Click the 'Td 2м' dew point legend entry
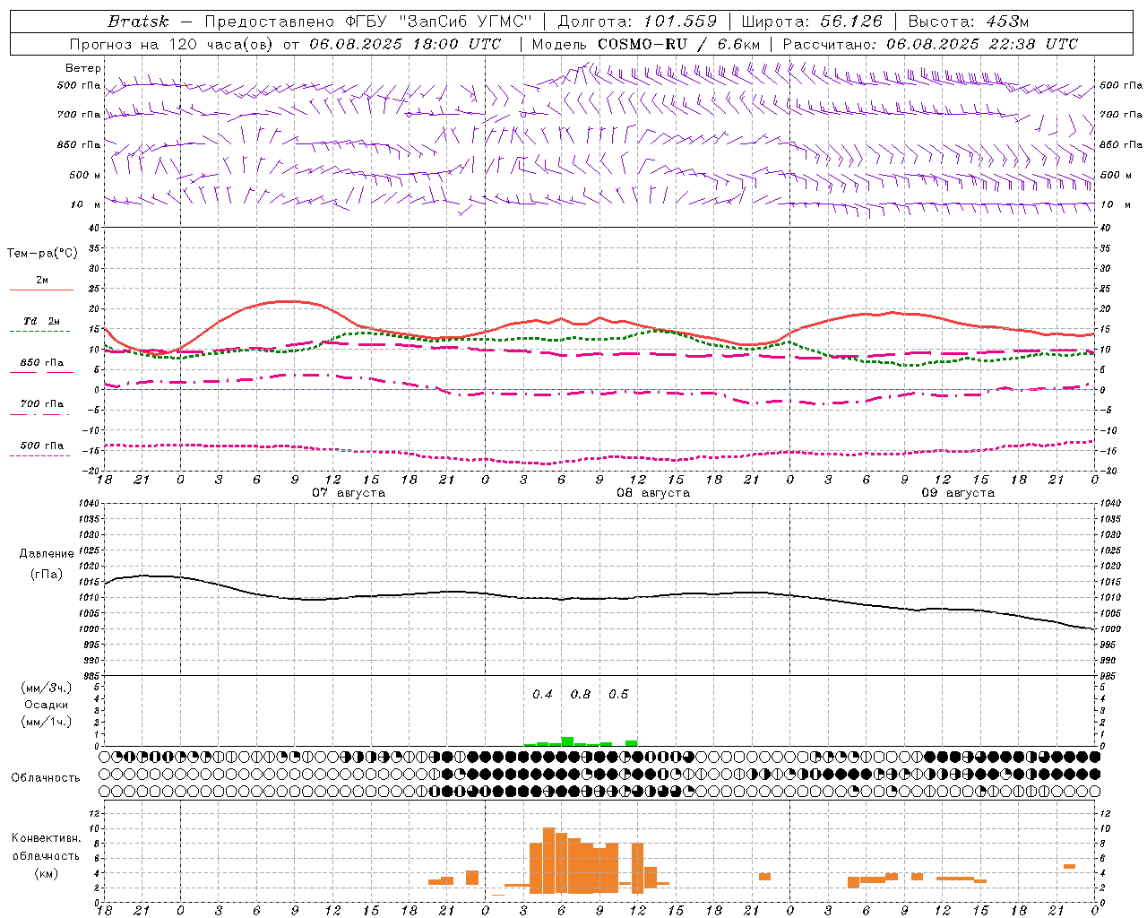 tap(42, 321)
